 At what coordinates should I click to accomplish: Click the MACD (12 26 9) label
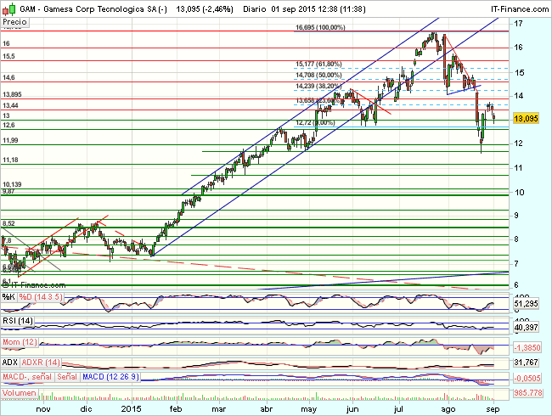coord(110,377)
